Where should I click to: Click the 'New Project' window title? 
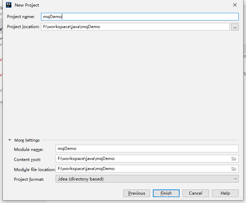pyautogui.click(x=27, y=5)
